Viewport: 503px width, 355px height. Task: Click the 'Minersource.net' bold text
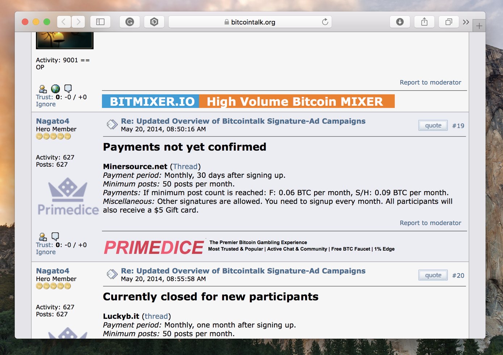pos(135,166)
